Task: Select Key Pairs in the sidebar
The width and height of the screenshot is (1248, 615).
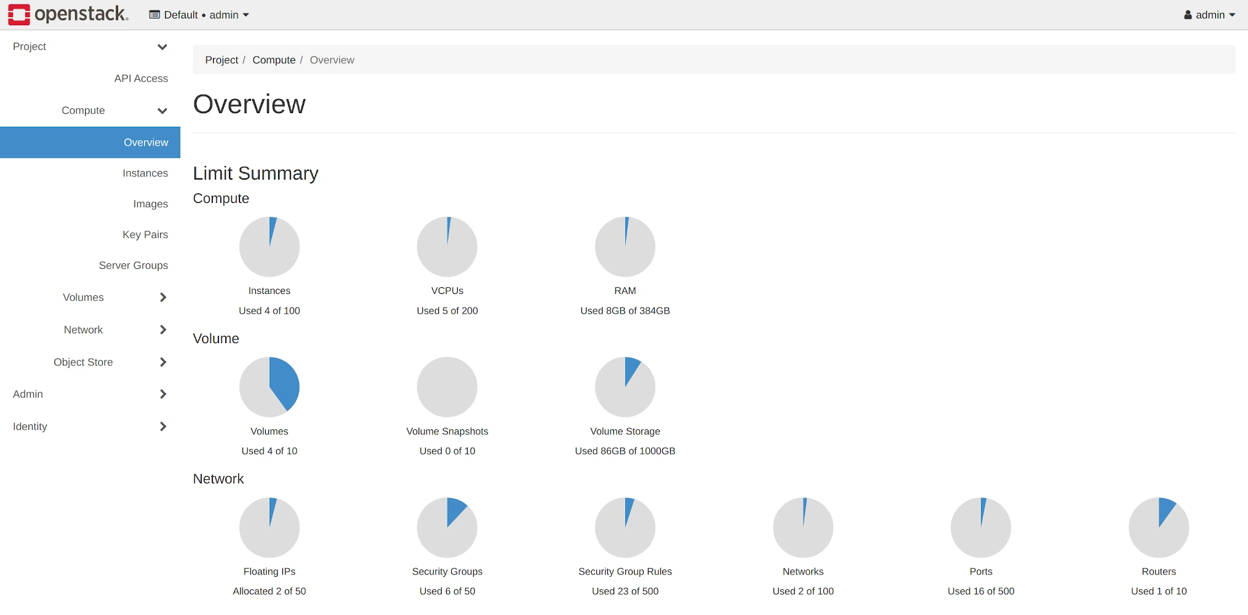Action: (145, 235)
